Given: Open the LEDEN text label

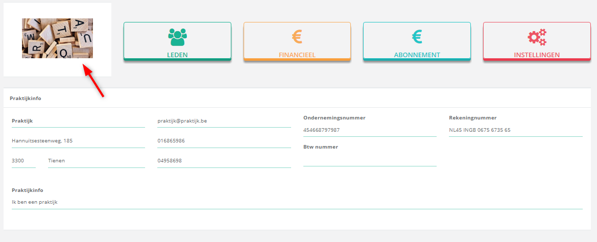Looking at the screenshot, I should click(x=177, y=55).
